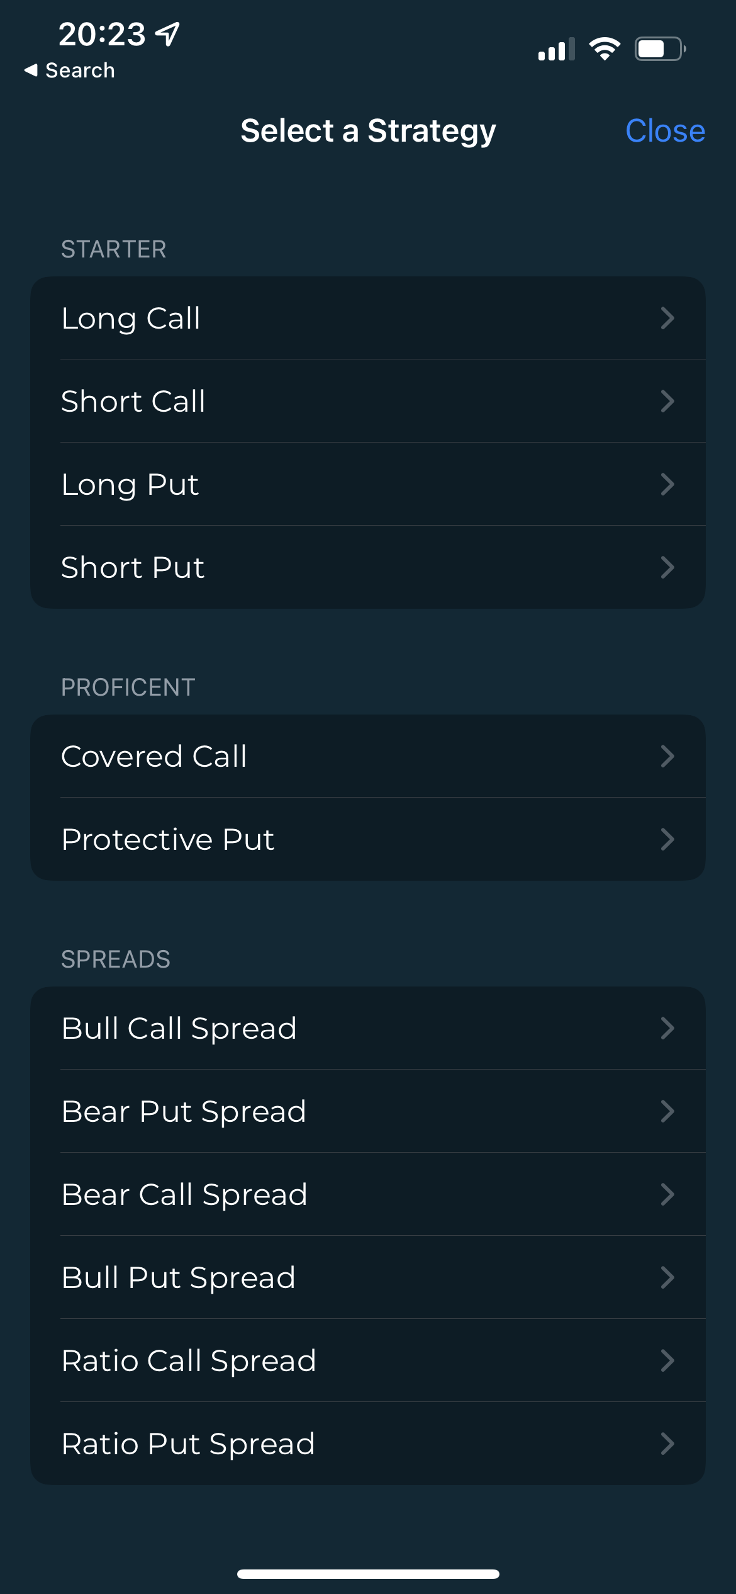Choose the Protective Put strategy
Image resolution: width=736 pixels, height=1594 pixels.
coord(367,839)
